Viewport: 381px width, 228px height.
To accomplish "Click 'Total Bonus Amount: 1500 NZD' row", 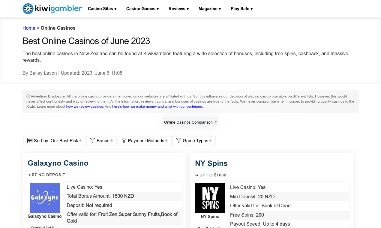I will [x=124, y=196].
